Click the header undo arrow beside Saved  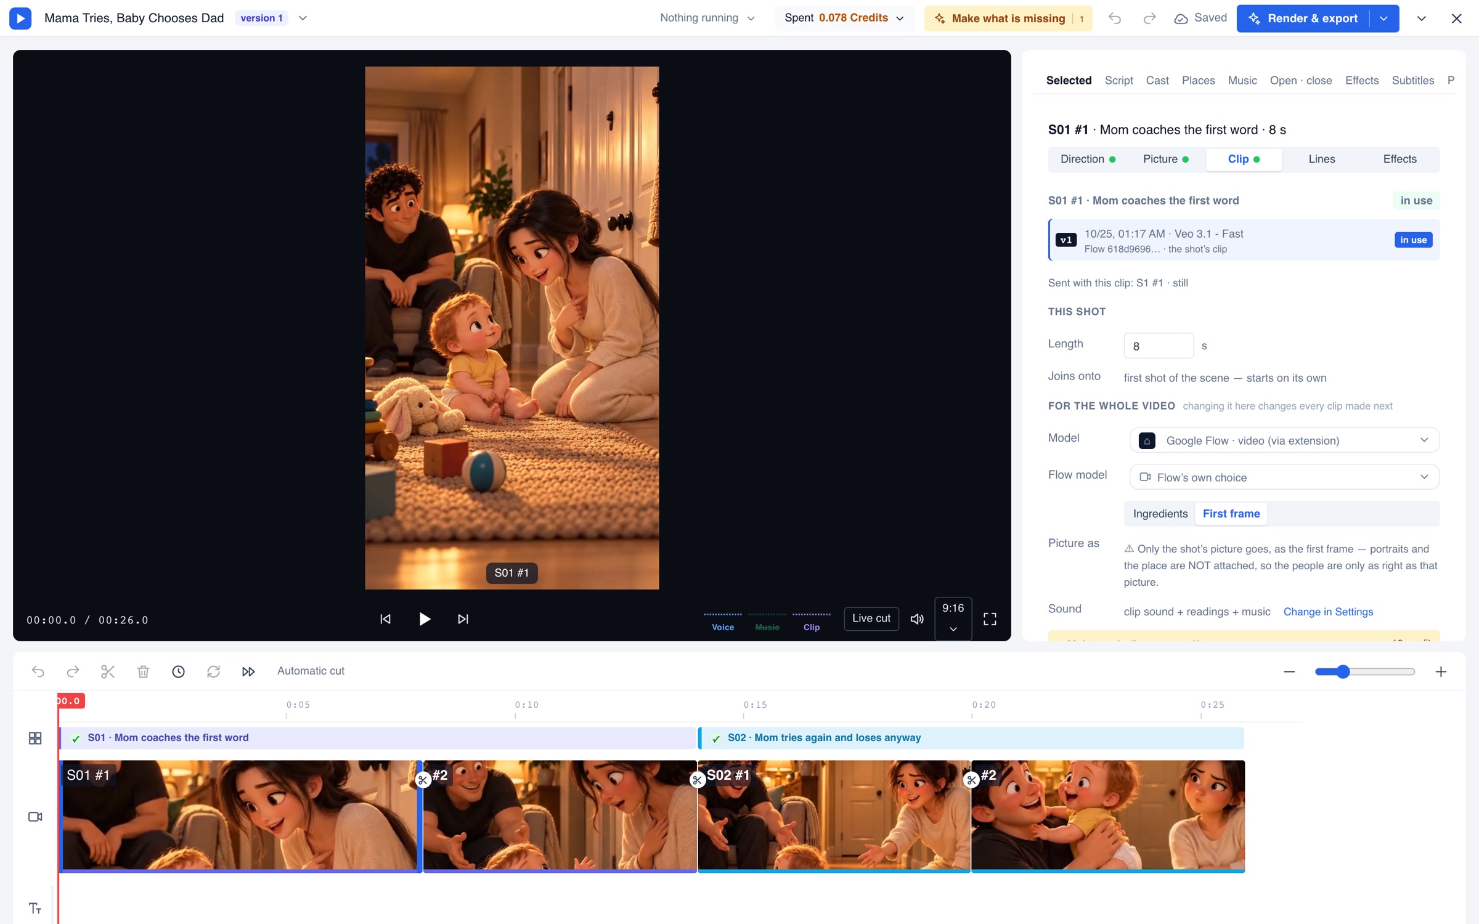coord(1114,18)
